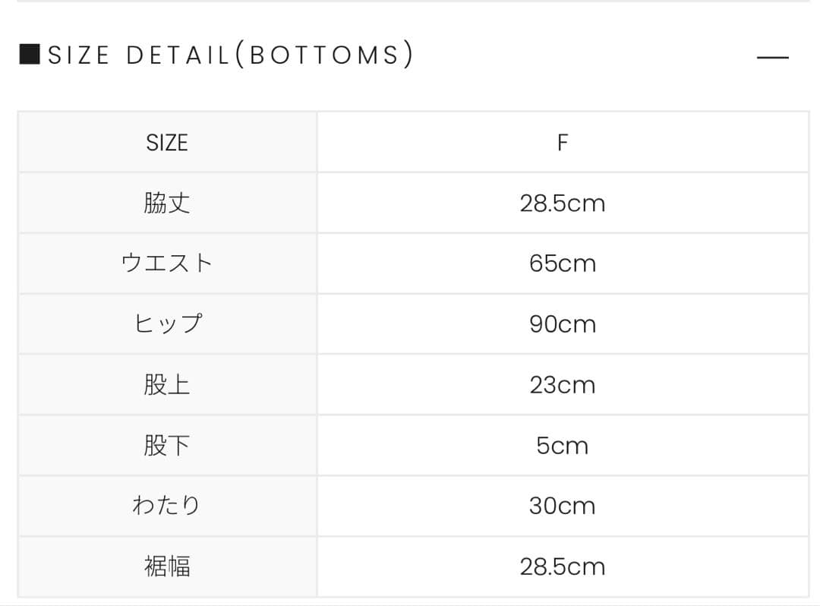The height and width of the screenshot is (606, 820).
Task: Select the 90cm hip value
Action: [x=563, y=324]
